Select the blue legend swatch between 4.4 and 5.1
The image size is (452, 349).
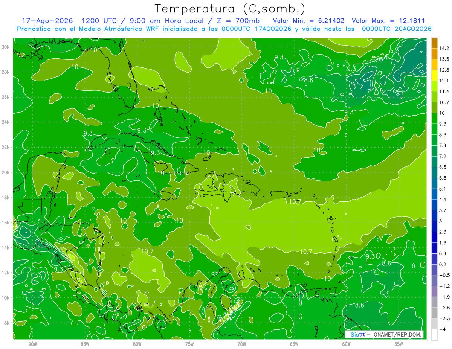(x=434, y=194)
